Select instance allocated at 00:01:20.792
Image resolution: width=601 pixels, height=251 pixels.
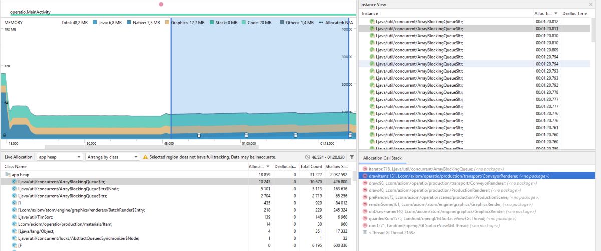475,85
